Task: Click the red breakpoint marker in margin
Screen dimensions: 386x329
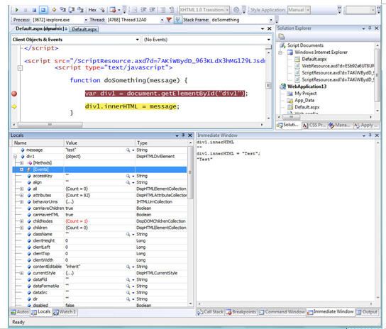Action: (14, 94)
